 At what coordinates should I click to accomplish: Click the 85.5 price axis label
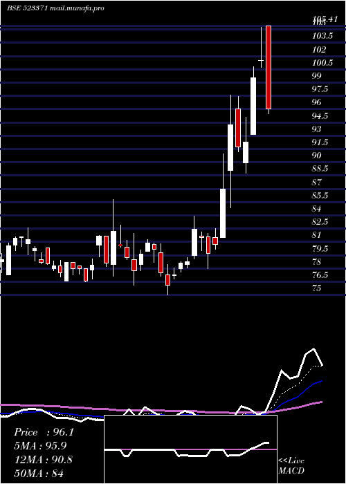320,196
